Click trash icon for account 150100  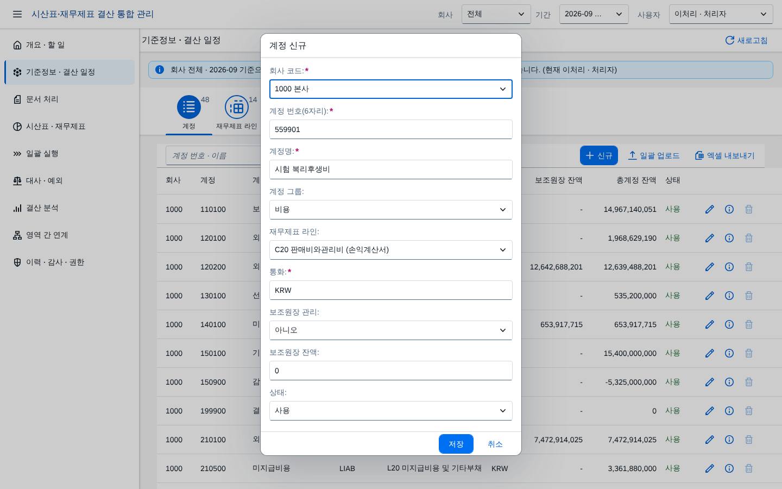(x=749, y=353)
